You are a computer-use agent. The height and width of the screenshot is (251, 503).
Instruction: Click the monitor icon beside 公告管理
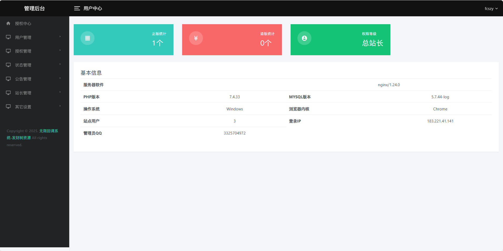pos(8,79)
